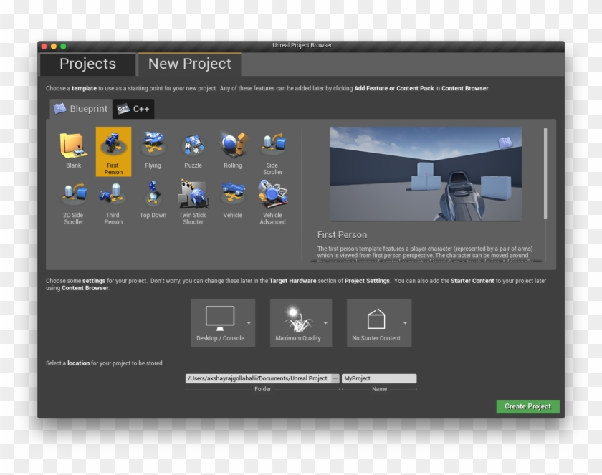Select the 2D Side Scroller template
The height and width of the screenshot is (475, 602).
click(73, 202)
